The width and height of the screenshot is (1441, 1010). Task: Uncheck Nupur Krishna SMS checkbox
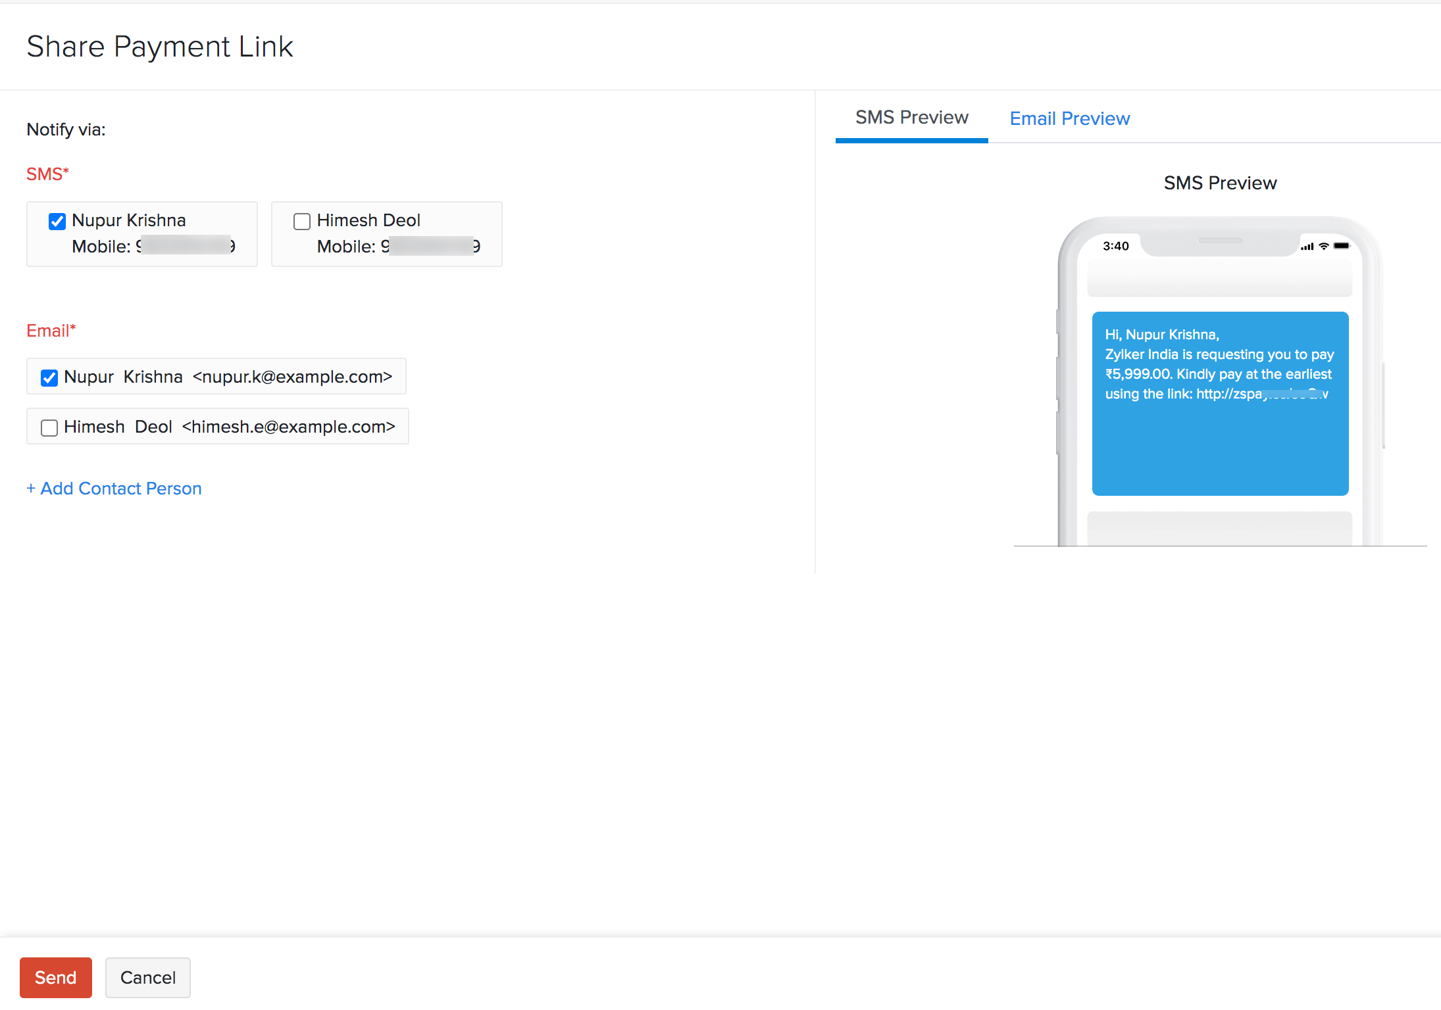pos(57,221)
